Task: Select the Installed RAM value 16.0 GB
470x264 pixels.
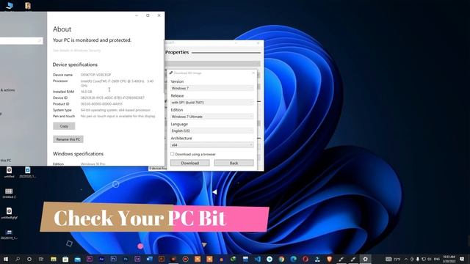Action: click(87, 92)
